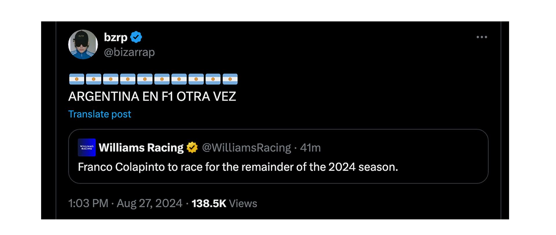
Task: Click the @WilliamsRacing handle
Action: (246, 148)
